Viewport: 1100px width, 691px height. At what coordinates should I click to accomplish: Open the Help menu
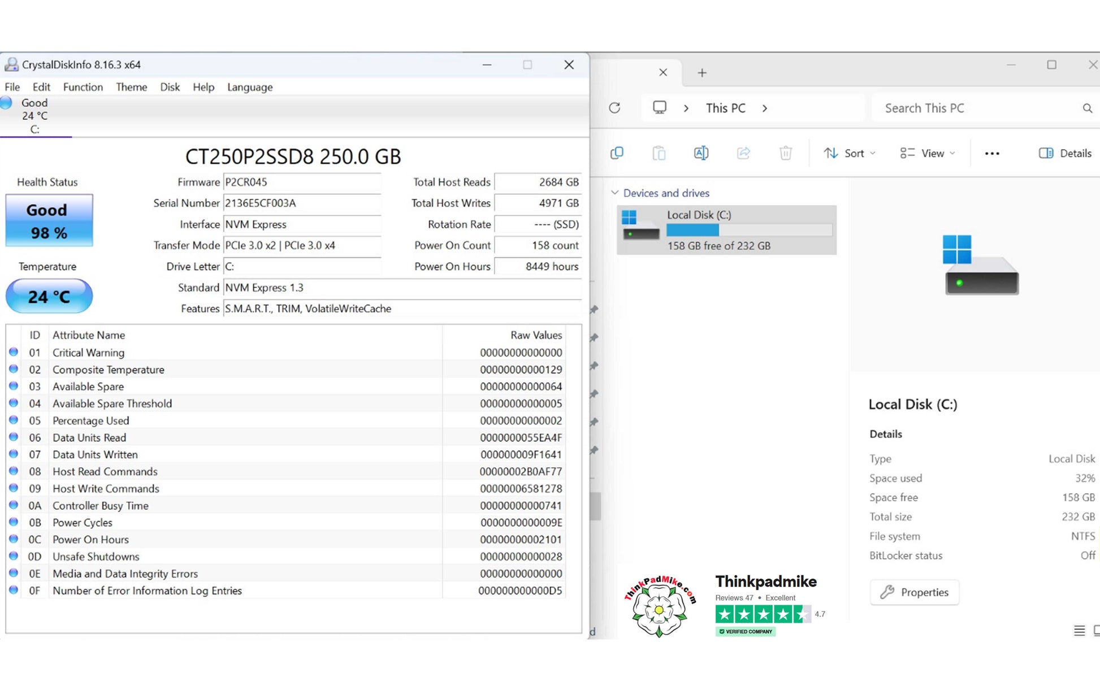(203, 87)
